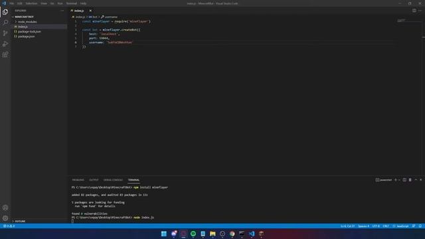The height and width of the screenshot is (239, 425).
Task: Open Spotify from the taskbar
Action: click(193, 234)
